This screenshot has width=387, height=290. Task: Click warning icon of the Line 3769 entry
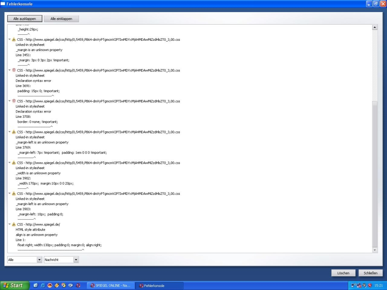click(x=14, y=132)
